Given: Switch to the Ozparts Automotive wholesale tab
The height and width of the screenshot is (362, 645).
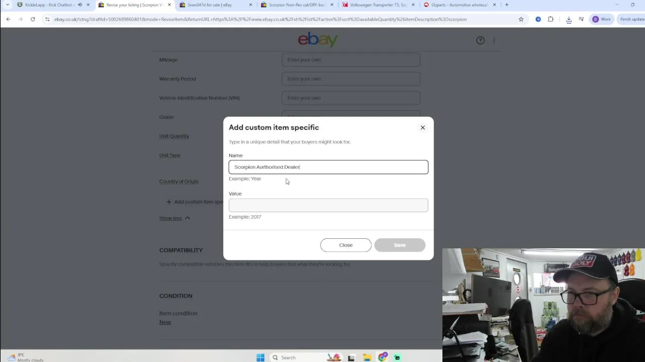Looking at the screenshot, I should pos(459,5).
